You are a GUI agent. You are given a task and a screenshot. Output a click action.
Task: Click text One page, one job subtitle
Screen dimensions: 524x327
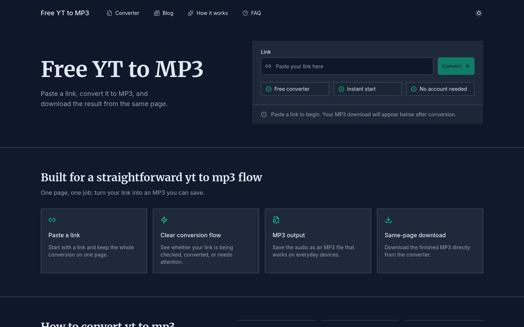pos(123,193)
